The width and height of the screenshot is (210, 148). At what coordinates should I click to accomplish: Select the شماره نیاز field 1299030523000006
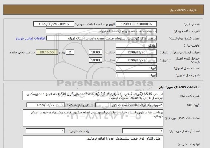pos(136,24)
